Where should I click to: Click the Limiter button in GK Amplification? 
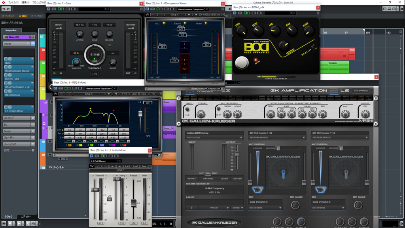237,179
